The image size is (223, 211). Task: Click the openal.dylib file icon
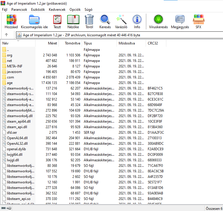tap(4, 149)
